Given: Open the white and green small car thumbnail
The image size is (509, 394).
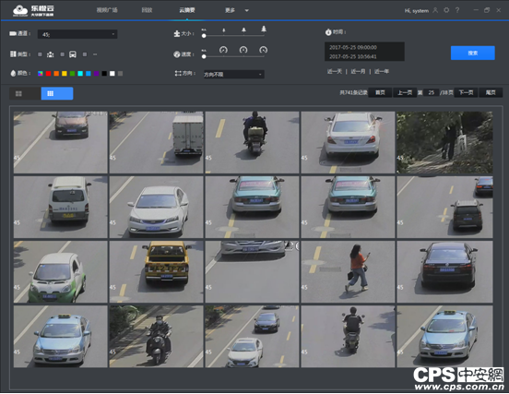Looking at the screenshot, I should tap(60, 271).
